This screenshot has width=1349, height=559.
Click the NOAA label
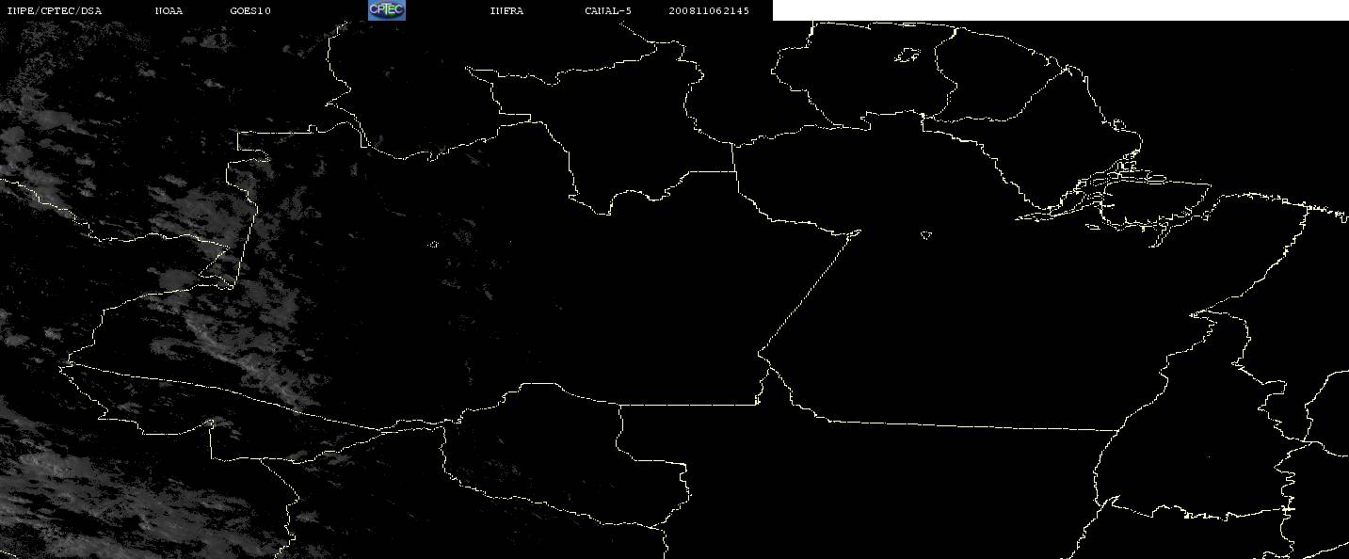(169, 10)
